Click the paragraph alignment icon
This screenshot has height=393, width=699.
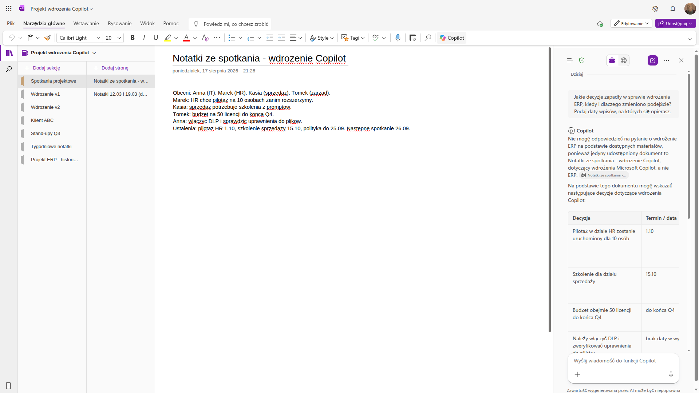coord(293,38)
